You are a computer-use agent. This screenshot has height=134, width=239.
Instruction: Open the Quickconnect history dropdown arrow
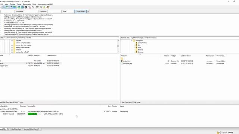88,12
